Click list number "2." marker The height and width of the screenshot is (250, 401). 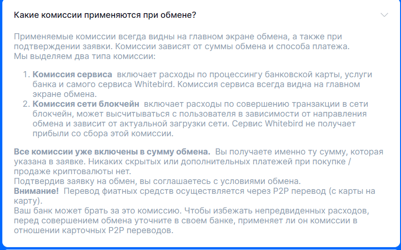tap(26, 104)
